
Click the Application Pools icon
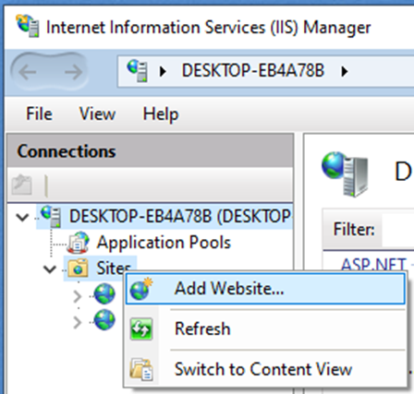(79, 243)
